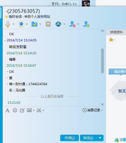Open the emoji smiley picker
The height and width of the screenshot is (143, 126).
coord(15,110)
